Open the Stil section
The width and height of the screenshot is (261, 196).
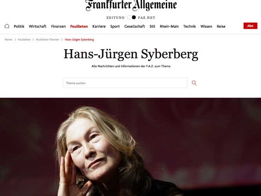coord(152,26)
